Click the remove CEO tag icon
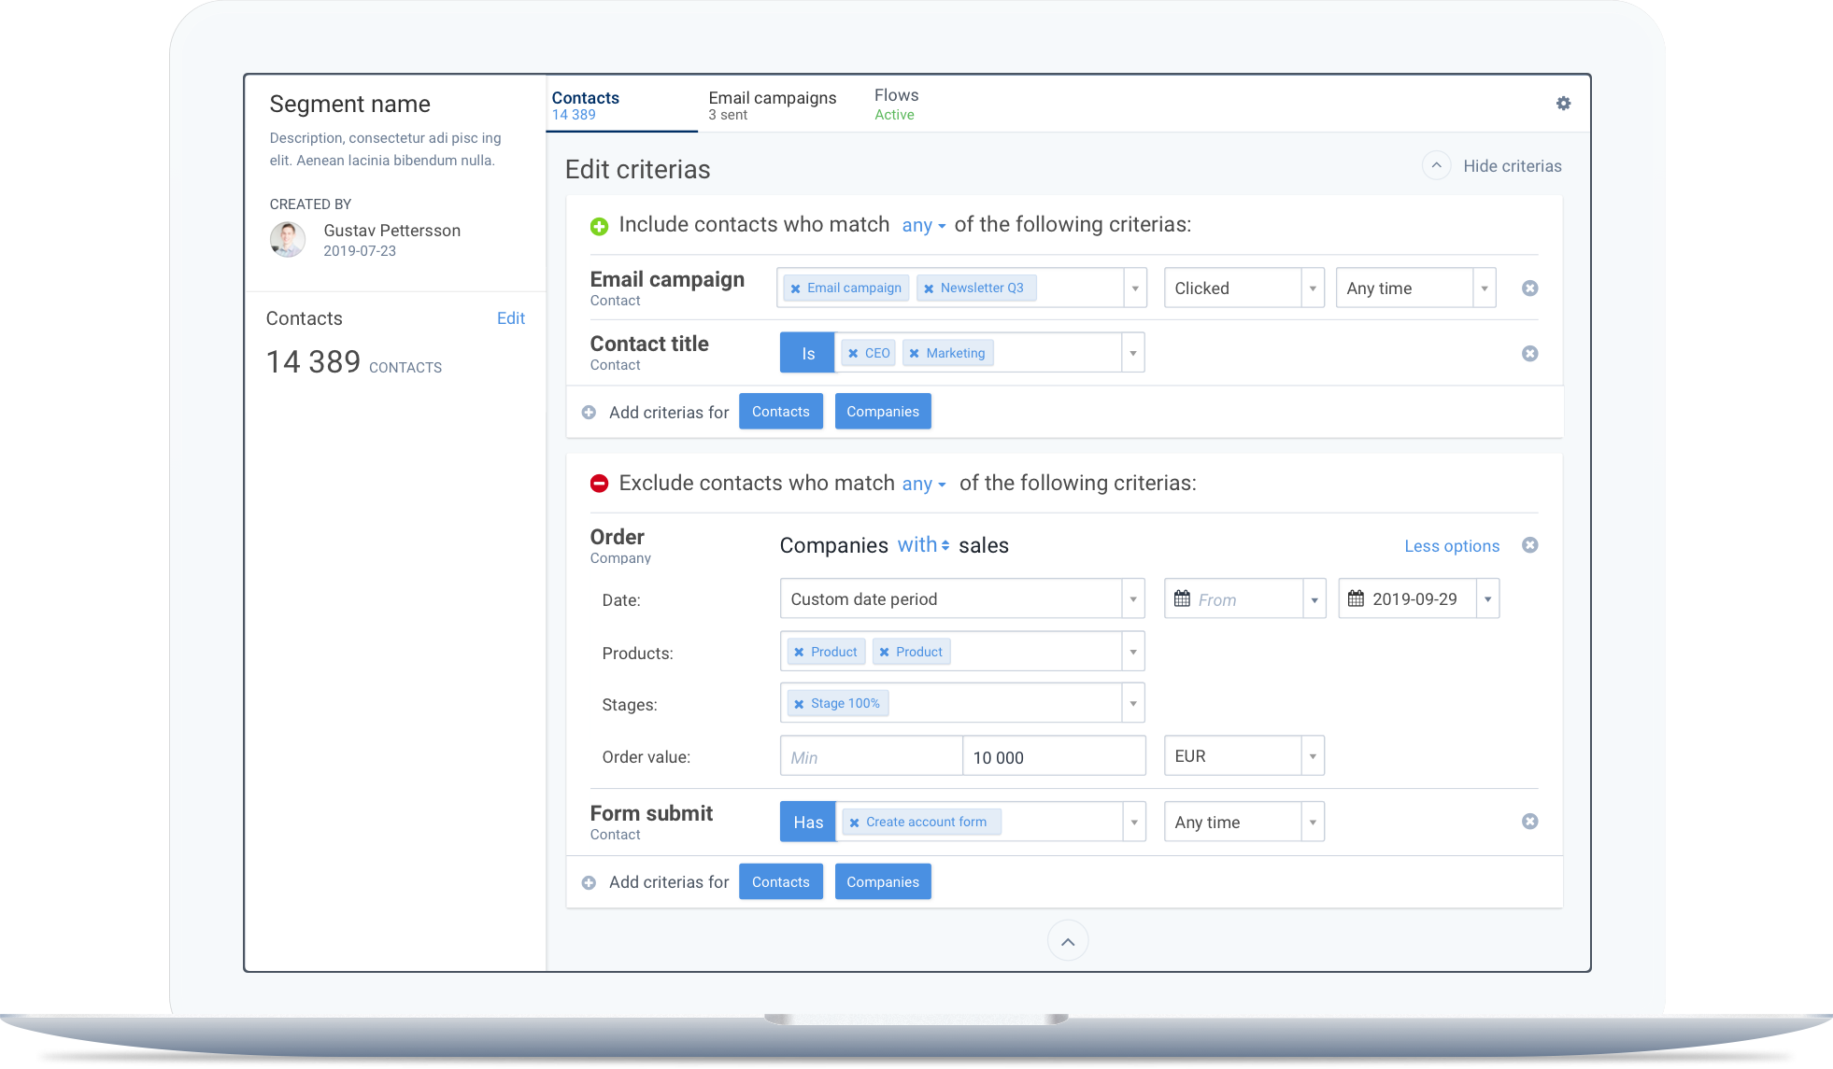This screenshot has height=1069, width=1833. 852,353
